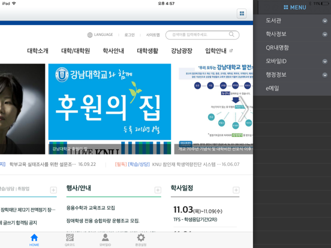Open the HOME tab icon
The width and height of the screenshot is (331, 248).
(x=34, y=238)
